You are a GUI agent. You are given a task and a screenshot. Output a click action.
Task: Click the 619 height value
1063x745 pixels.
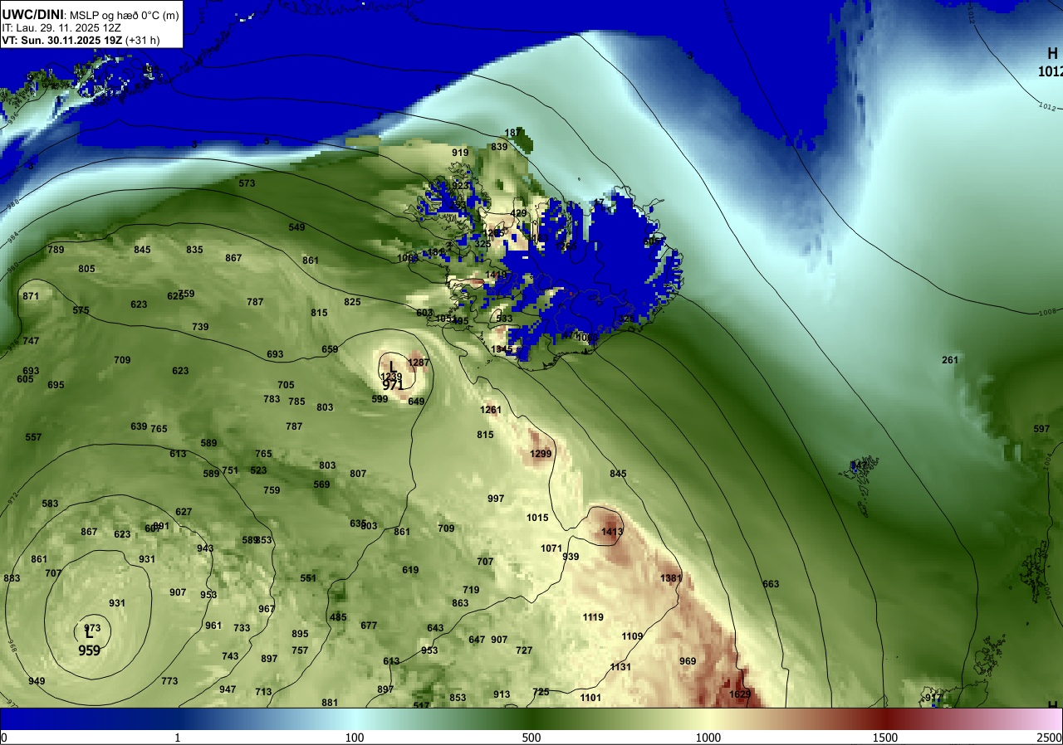click(x=410, y=570)
